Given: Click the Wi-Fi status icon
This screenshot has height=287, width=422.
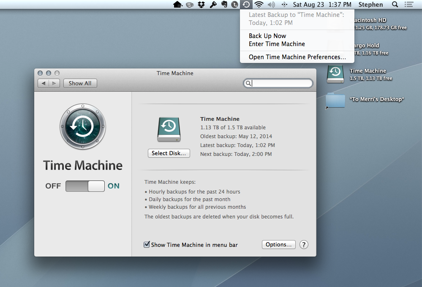Looking at the screenshot, I should (259, 4).
